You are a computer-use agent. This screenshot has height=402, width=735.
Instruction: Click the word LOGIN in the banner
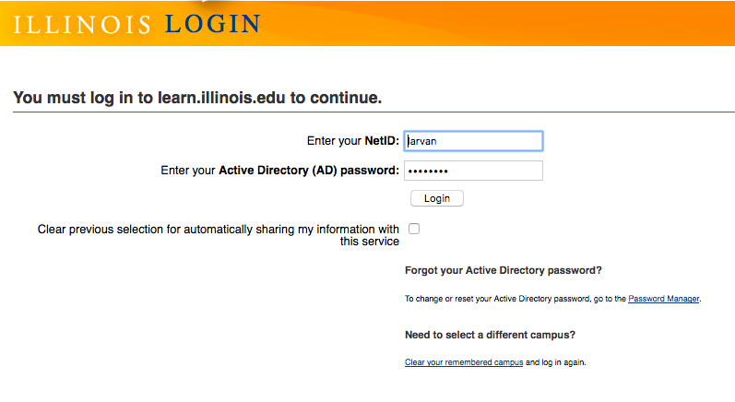click(x=212, y=24)
